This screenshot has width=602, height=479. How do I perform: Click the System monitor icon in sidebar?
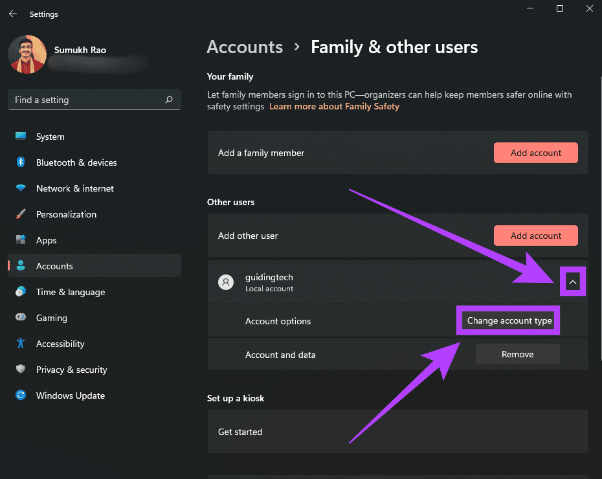21,137
